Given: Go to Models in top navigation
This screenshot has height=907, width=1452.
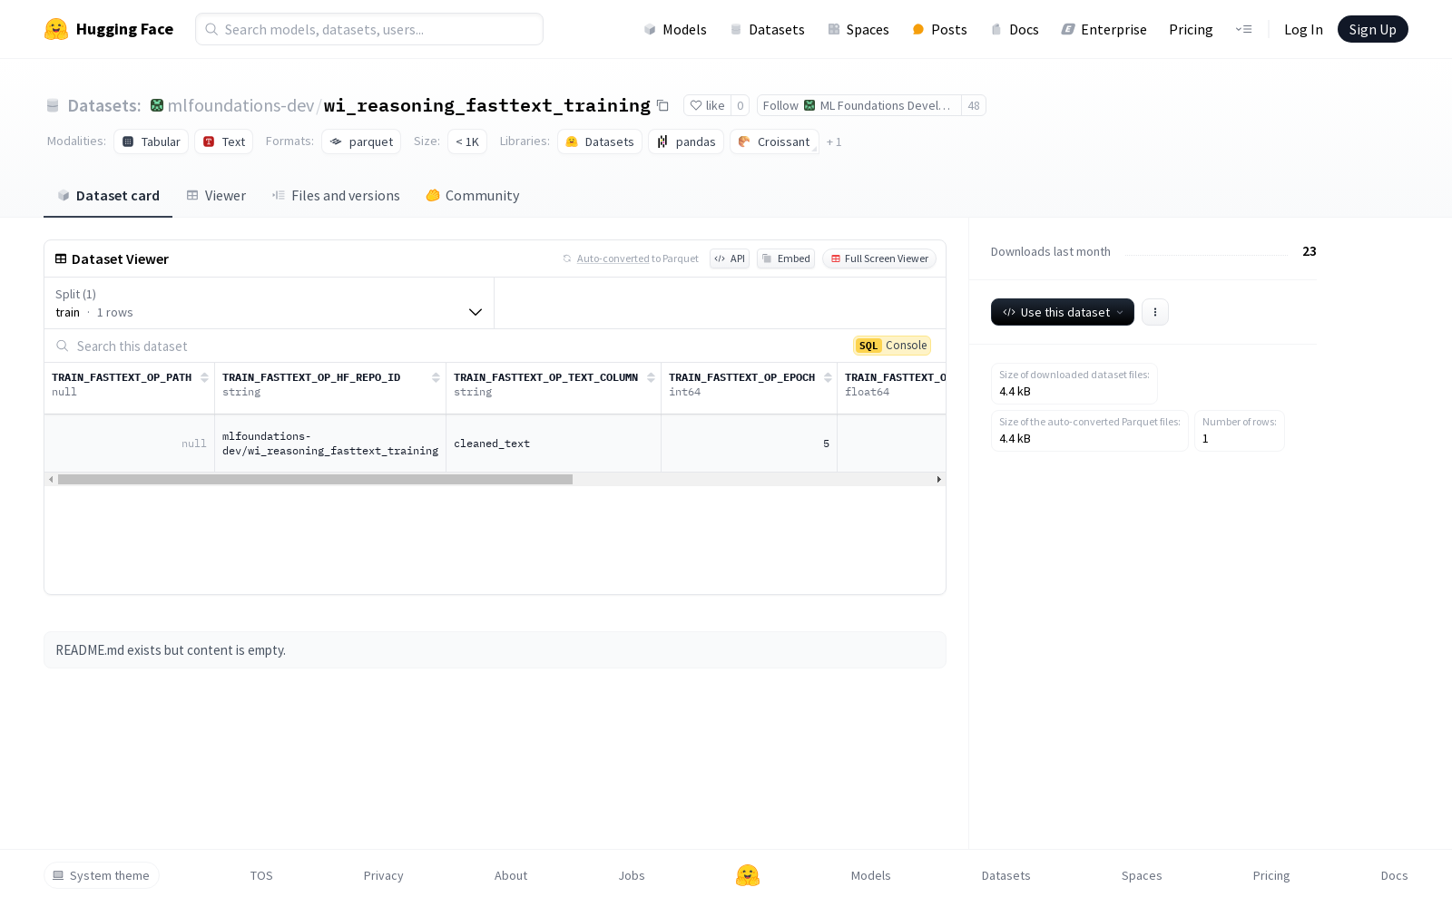Looking at the screenshot, I should coord(675,29).
